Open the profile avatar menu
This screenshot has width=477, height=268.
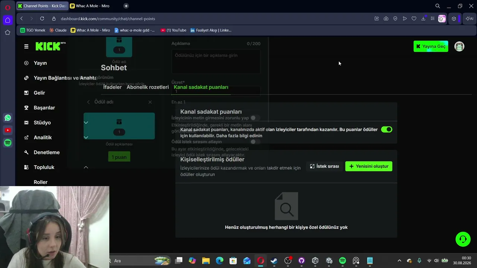click(x=459, y=46)
